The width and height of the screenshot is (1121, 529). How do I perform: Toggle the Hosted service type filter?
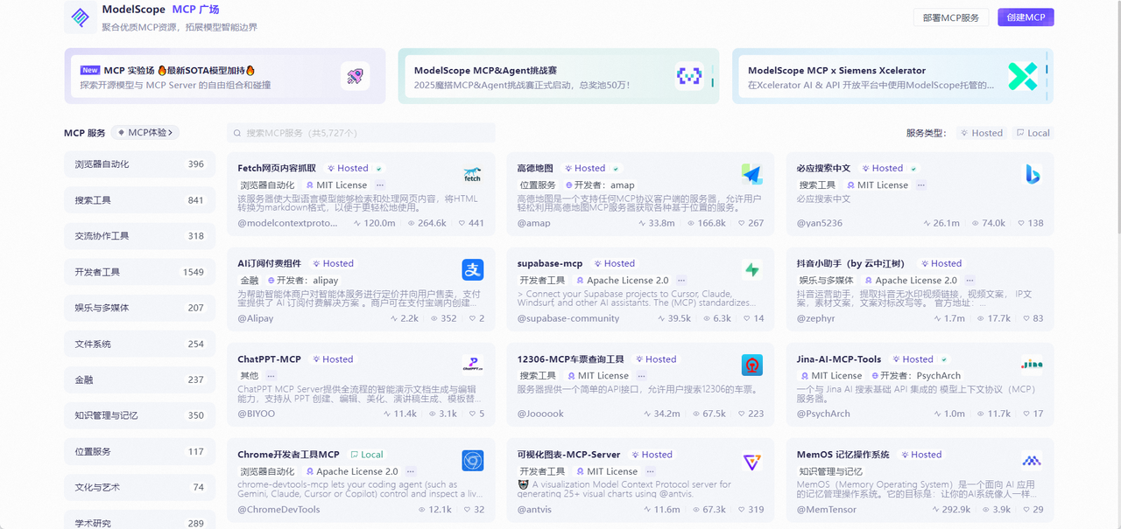[981, 133]
